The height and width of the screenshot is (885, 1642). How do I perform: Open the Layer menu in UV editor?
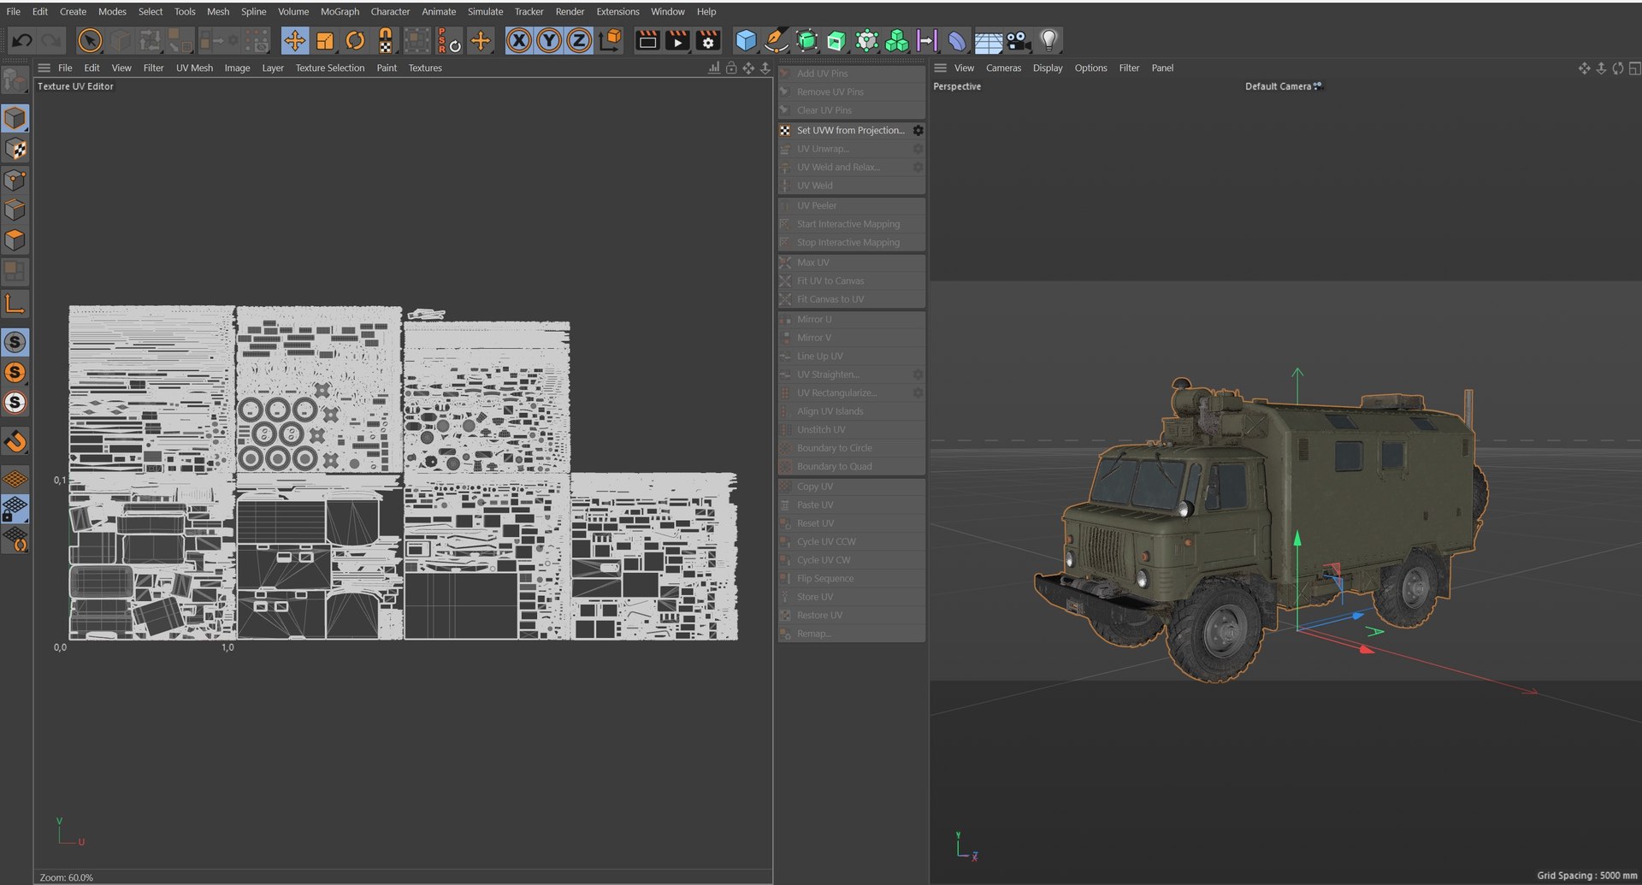point(273,68)
